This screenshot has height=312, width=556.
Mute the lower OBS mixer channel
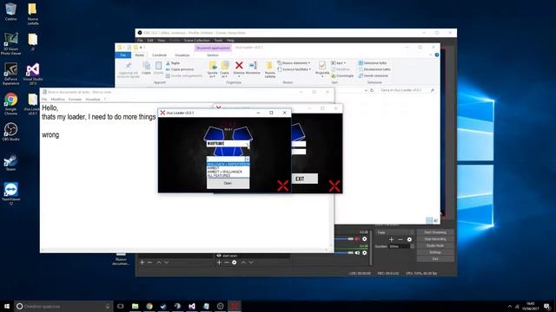(357, 253)
